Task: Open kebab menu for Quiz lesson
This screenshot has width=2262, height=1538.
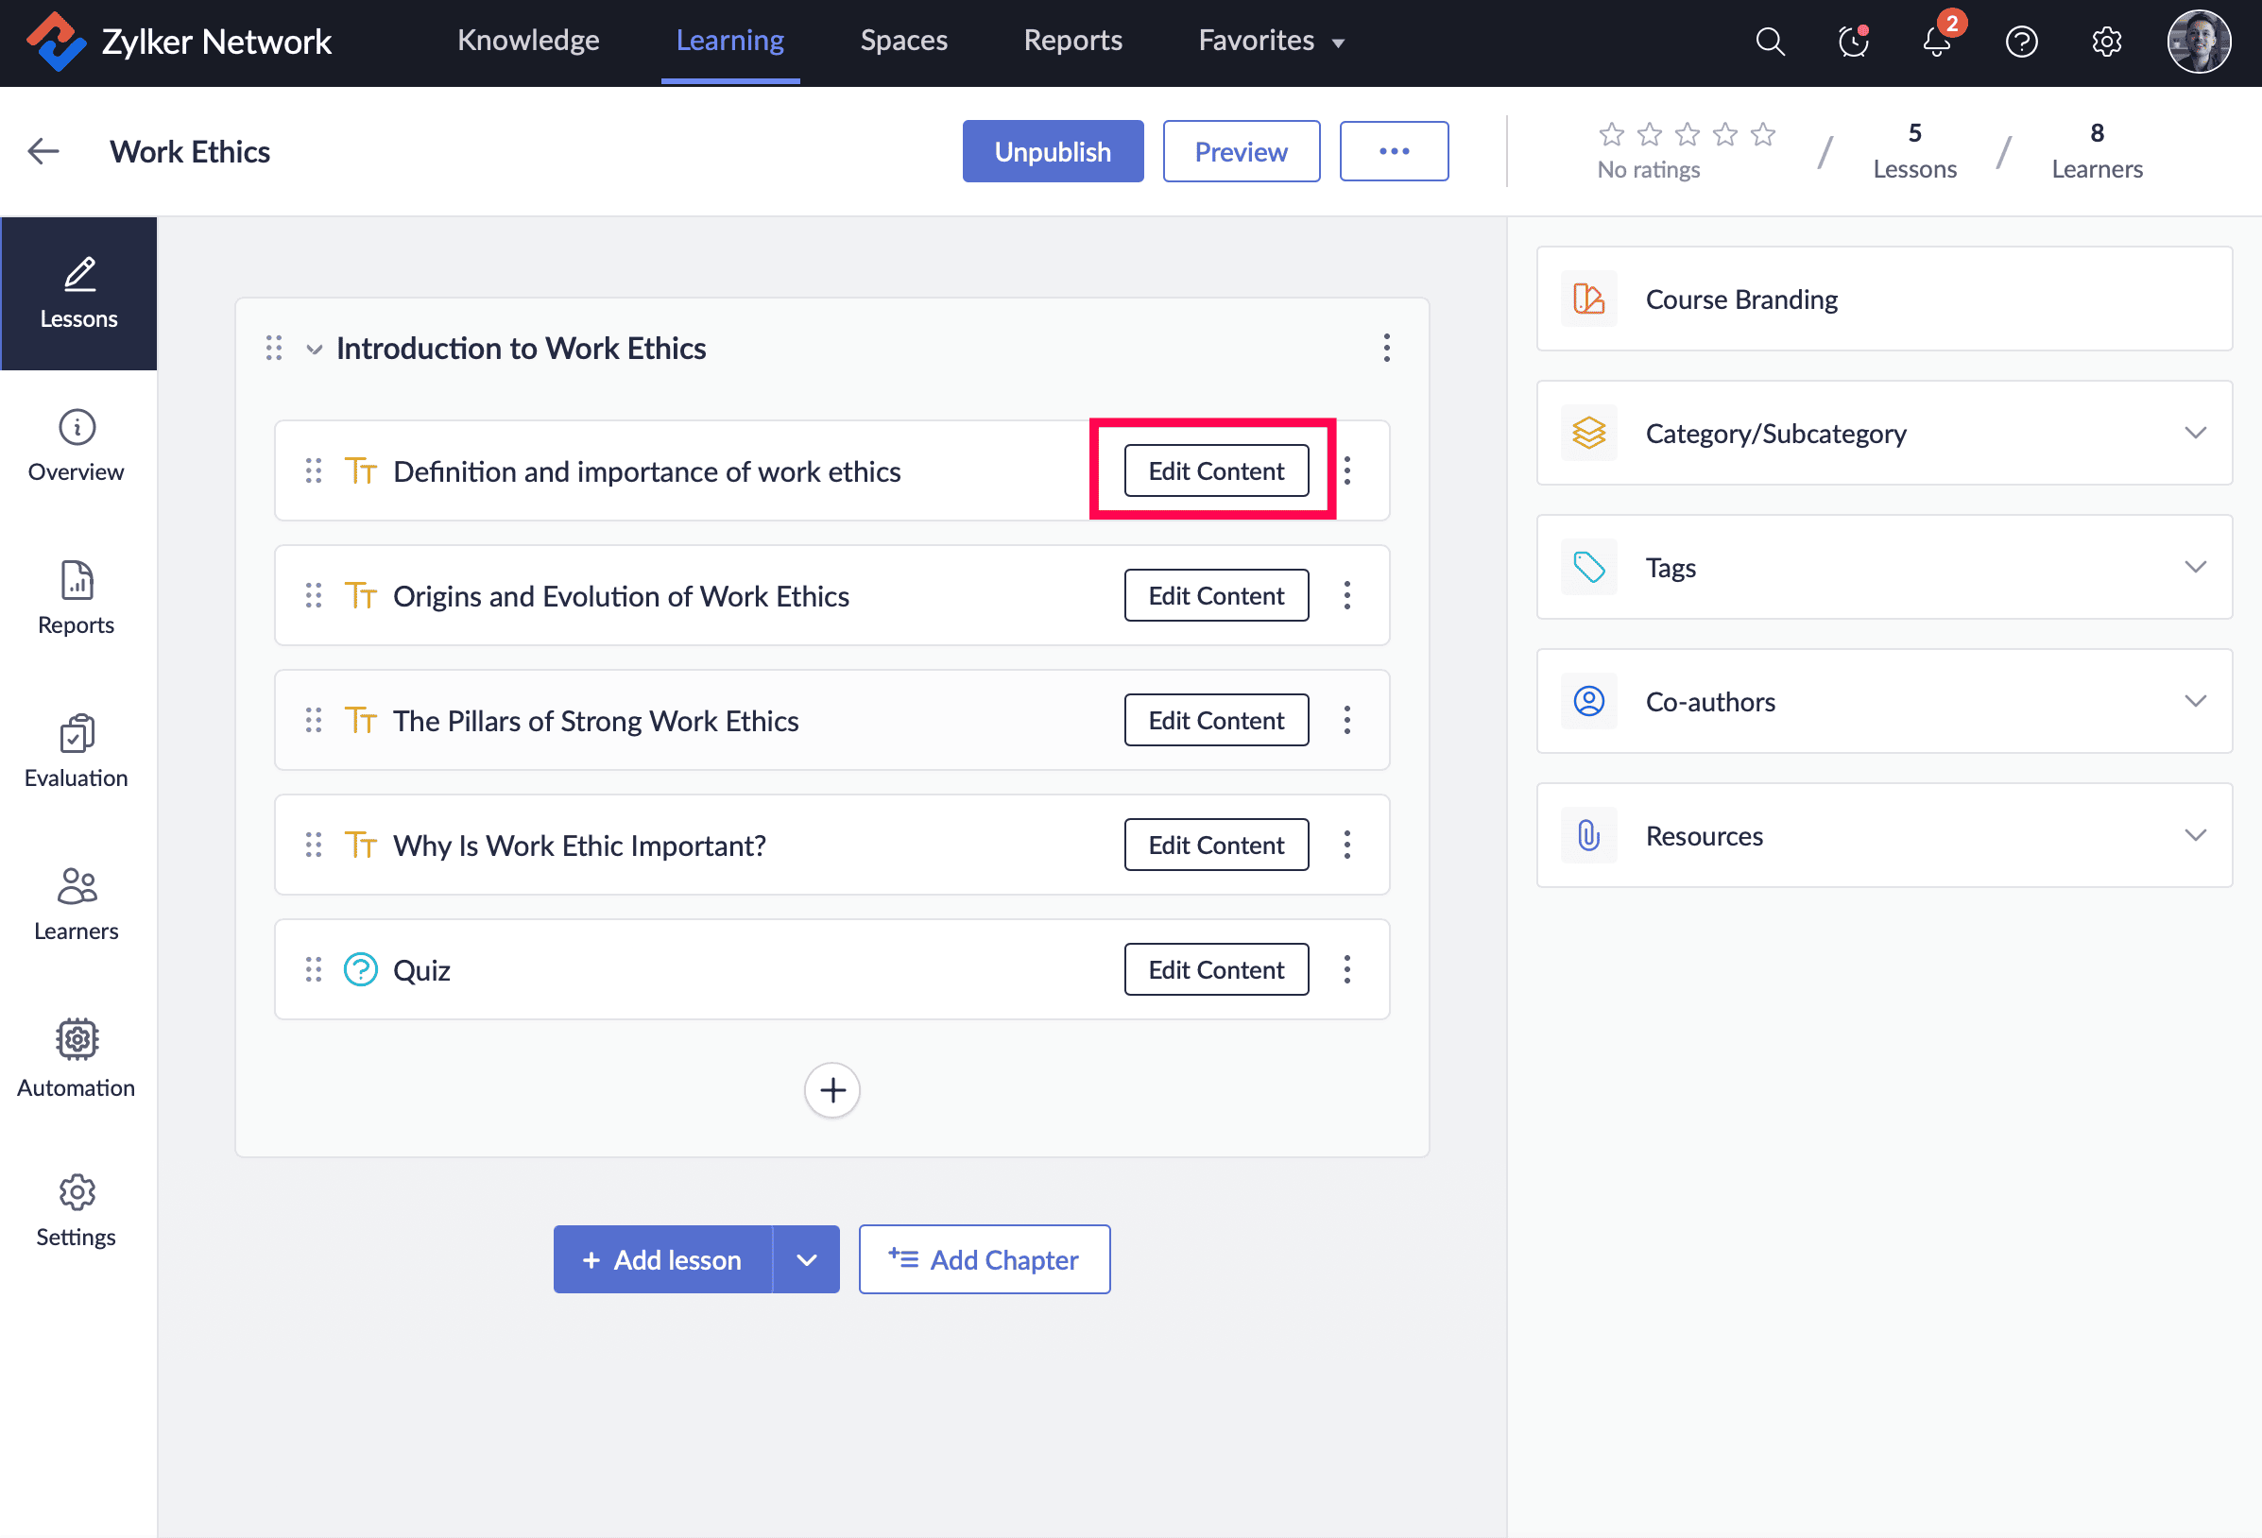Action: (1347, 968)
